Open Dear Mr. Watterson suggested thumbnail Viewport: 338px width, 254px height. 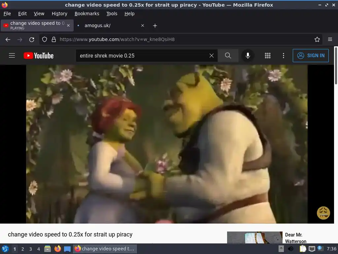coord(254,237)
